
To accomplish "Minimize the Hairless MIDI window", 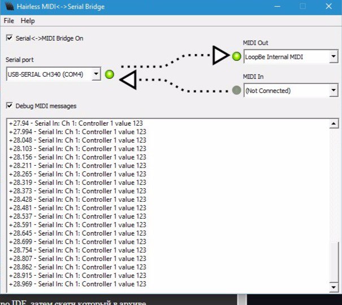I will pos(277,7).
